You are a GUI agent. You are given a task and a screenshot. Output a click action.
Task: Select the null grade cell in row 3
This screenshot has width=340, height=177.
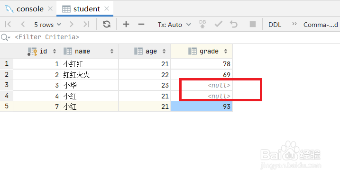click(x=202, y=85)
